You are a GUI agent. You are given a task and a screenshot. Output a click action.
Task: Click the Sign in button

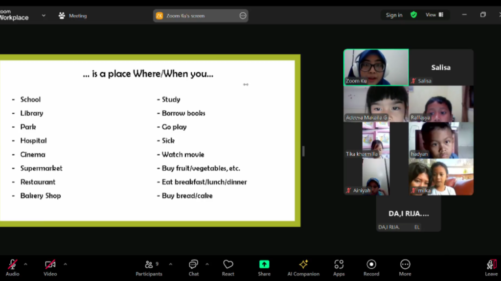[394, 15]
